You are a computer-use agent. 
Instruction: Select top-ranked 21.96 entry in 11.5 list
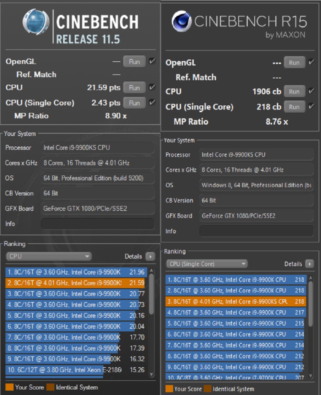pyautogui.click(x=75, y=272)
